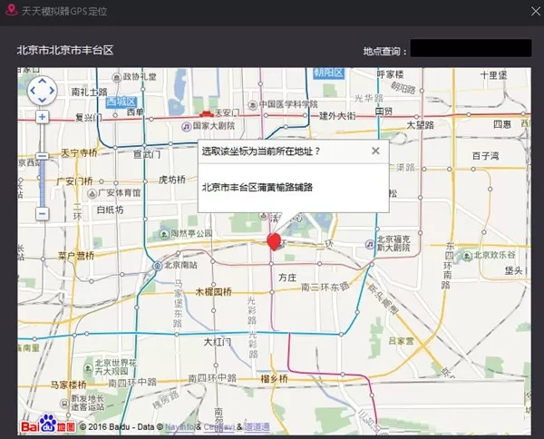Click the 百子湾 map label
Screen dimensions: 544x439
485,156
